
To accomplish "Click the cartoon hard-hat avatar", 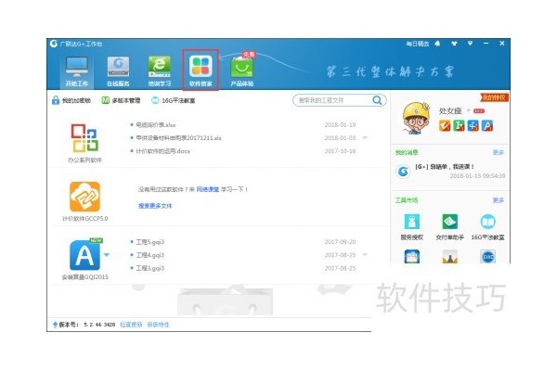I will [416, 118].
